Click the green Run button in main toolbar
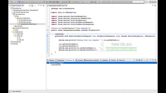The height and width of the screenshot is (93, 166). click(54, 2)
